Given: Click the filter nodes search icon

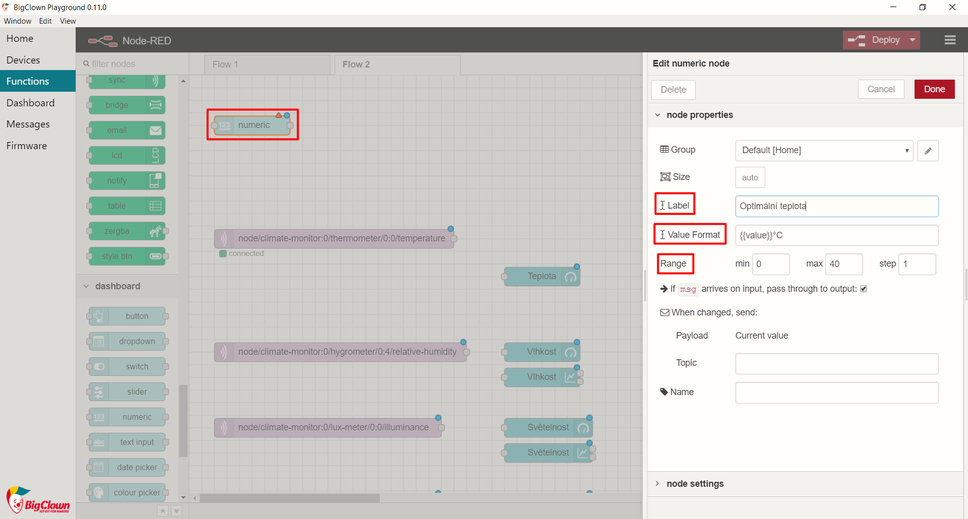Looking at the screenshot, I should pos(86,63).
